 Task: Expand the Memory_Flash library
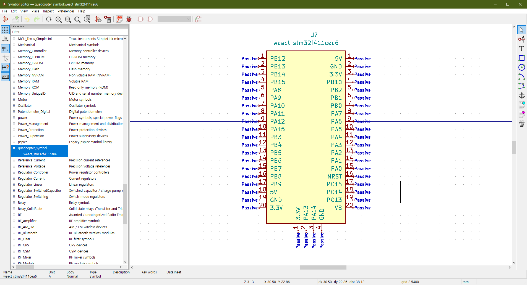[x=14, y=69]
